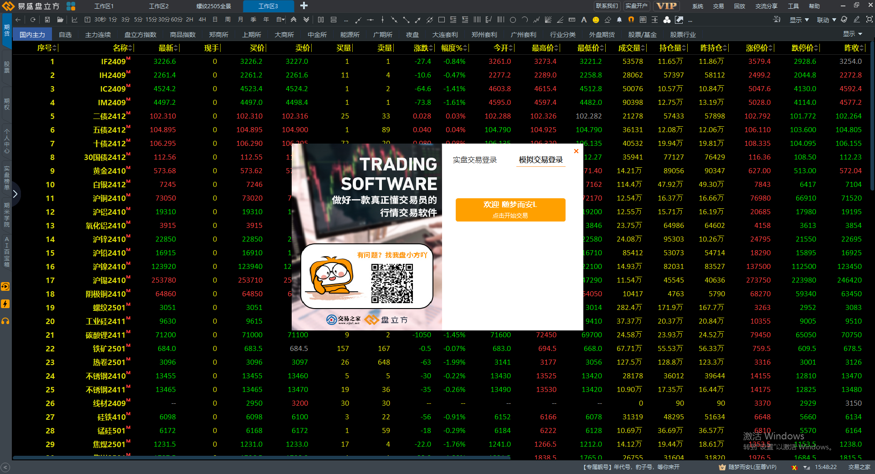Image resolution: width=875 pixels, height=474 pixels.
Task: Select the rectangle drawing tool
Action: click(x=441, y=20)
